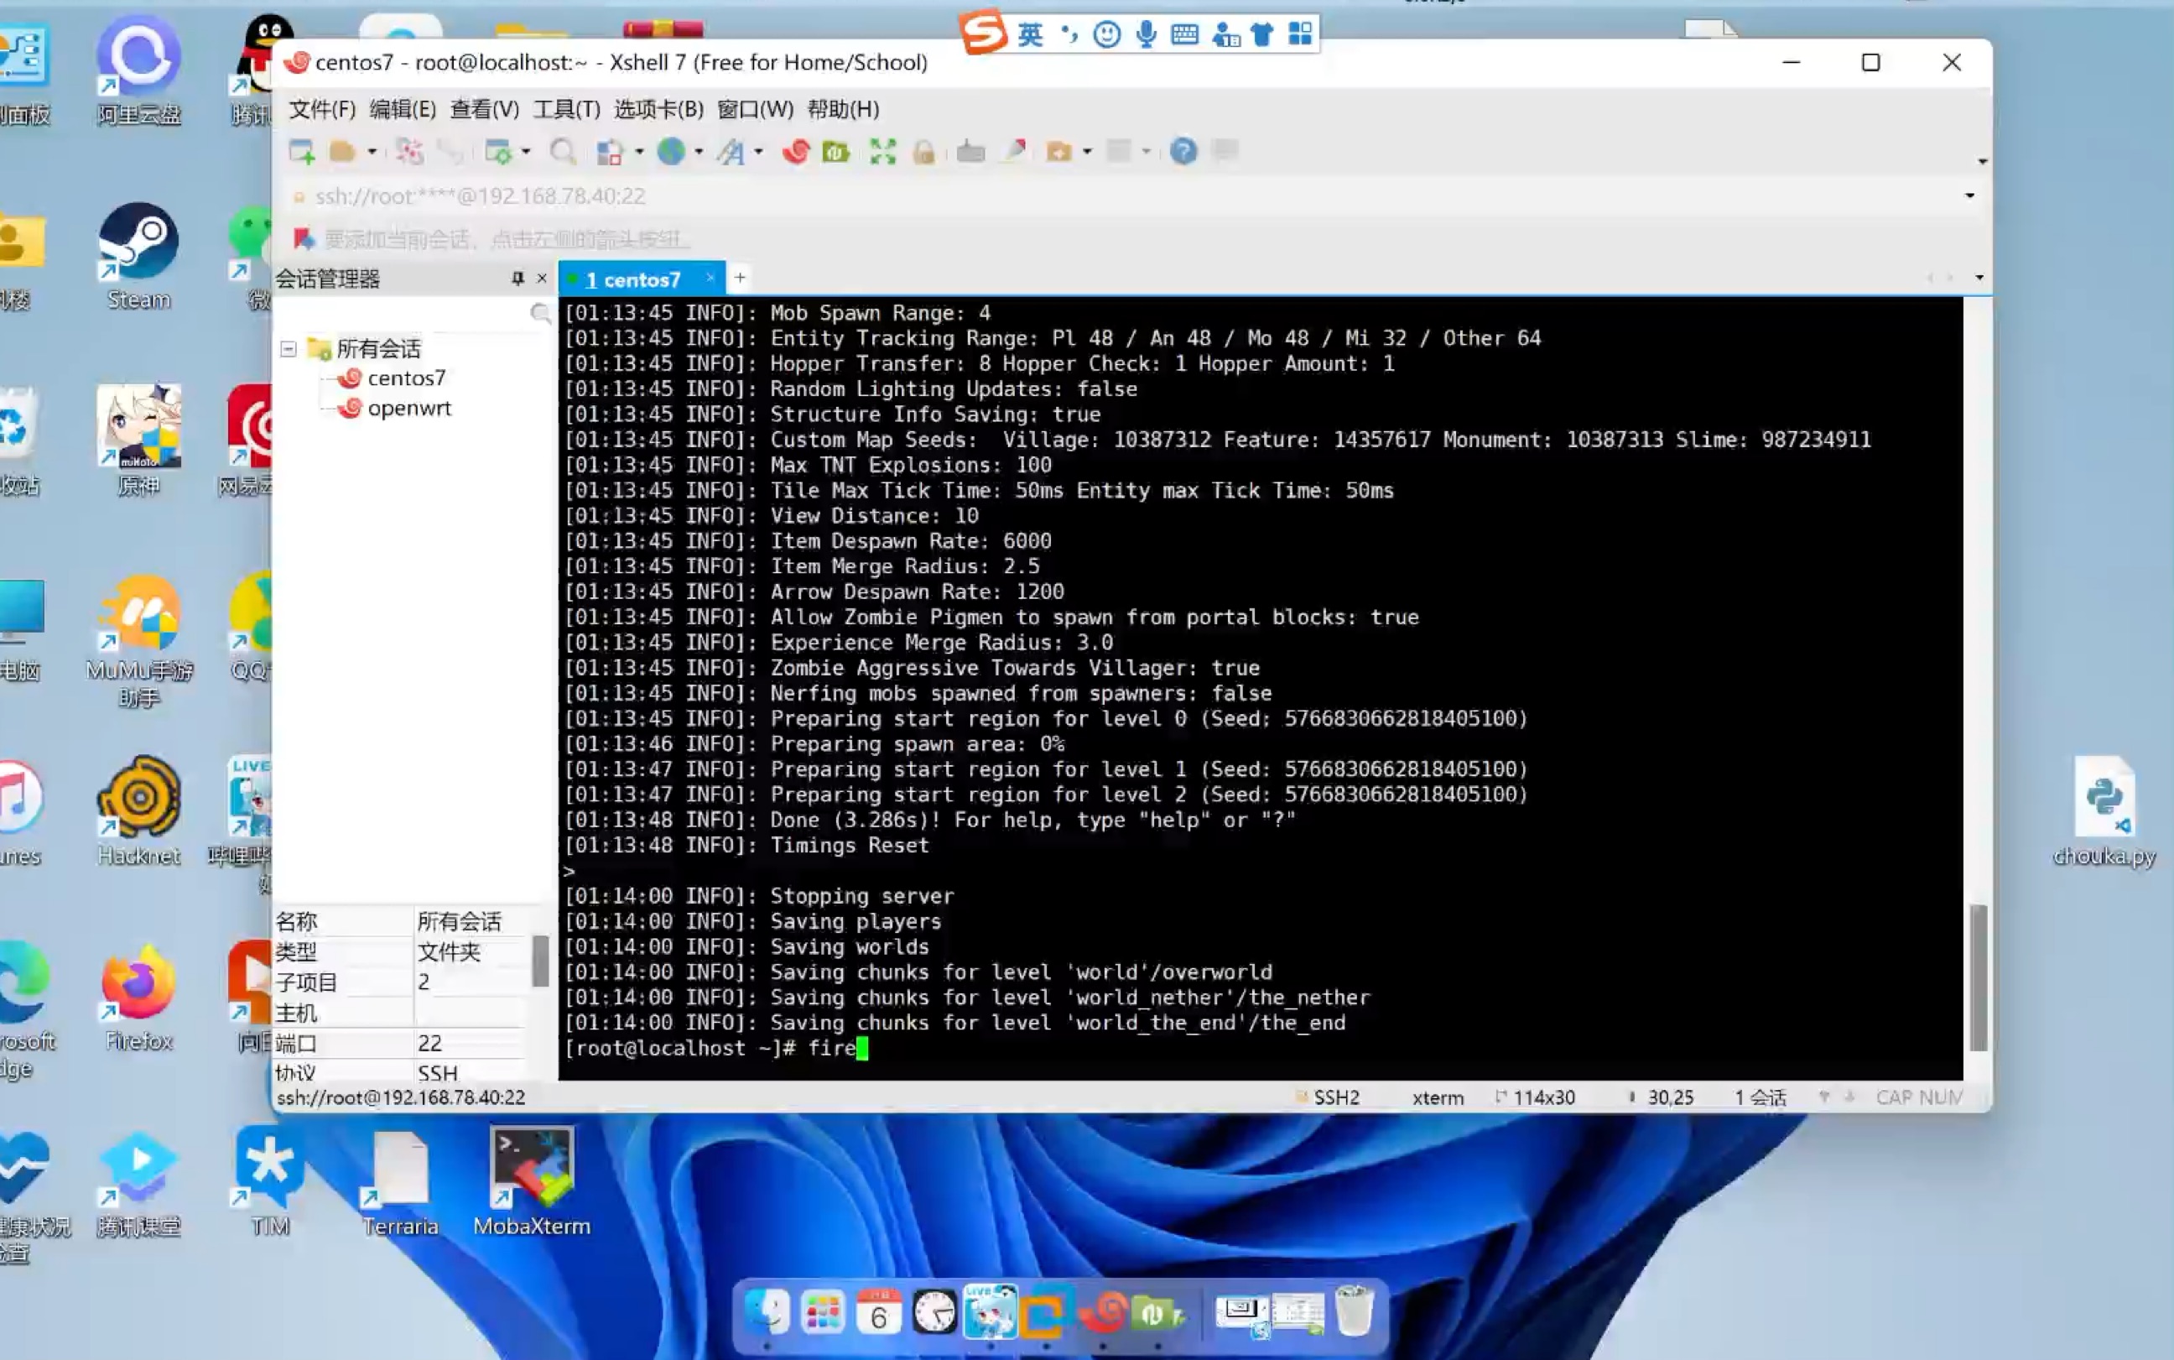
Task: Click the Font toolbar icon
Action: pos(731,152)
